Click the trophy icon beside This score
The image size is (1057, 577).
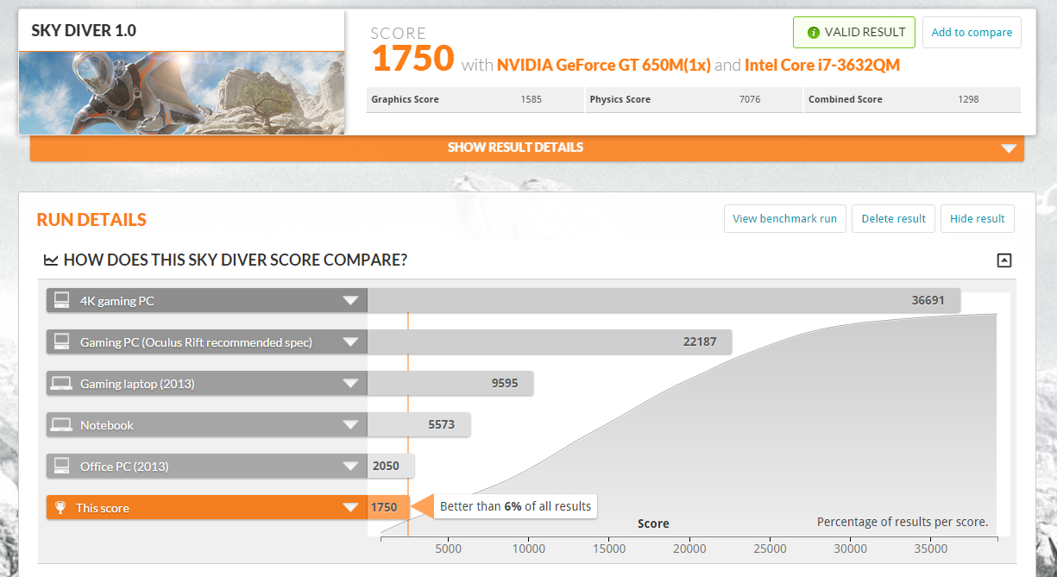60,508
